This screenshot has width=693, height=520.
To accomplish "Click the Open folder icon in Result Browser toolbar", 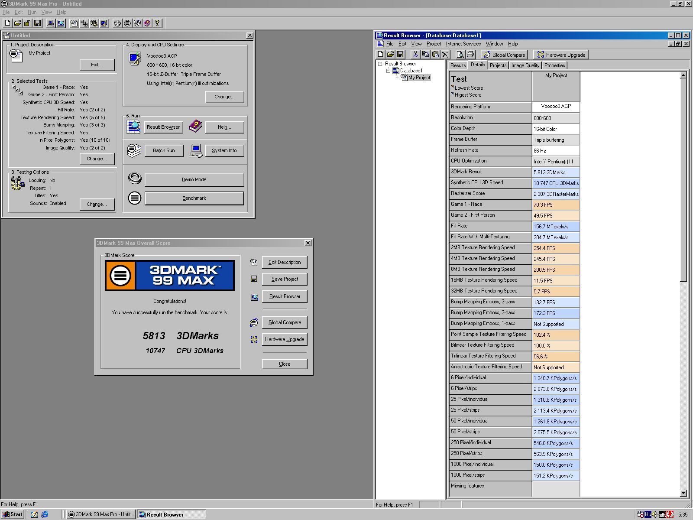I will 390,54.
